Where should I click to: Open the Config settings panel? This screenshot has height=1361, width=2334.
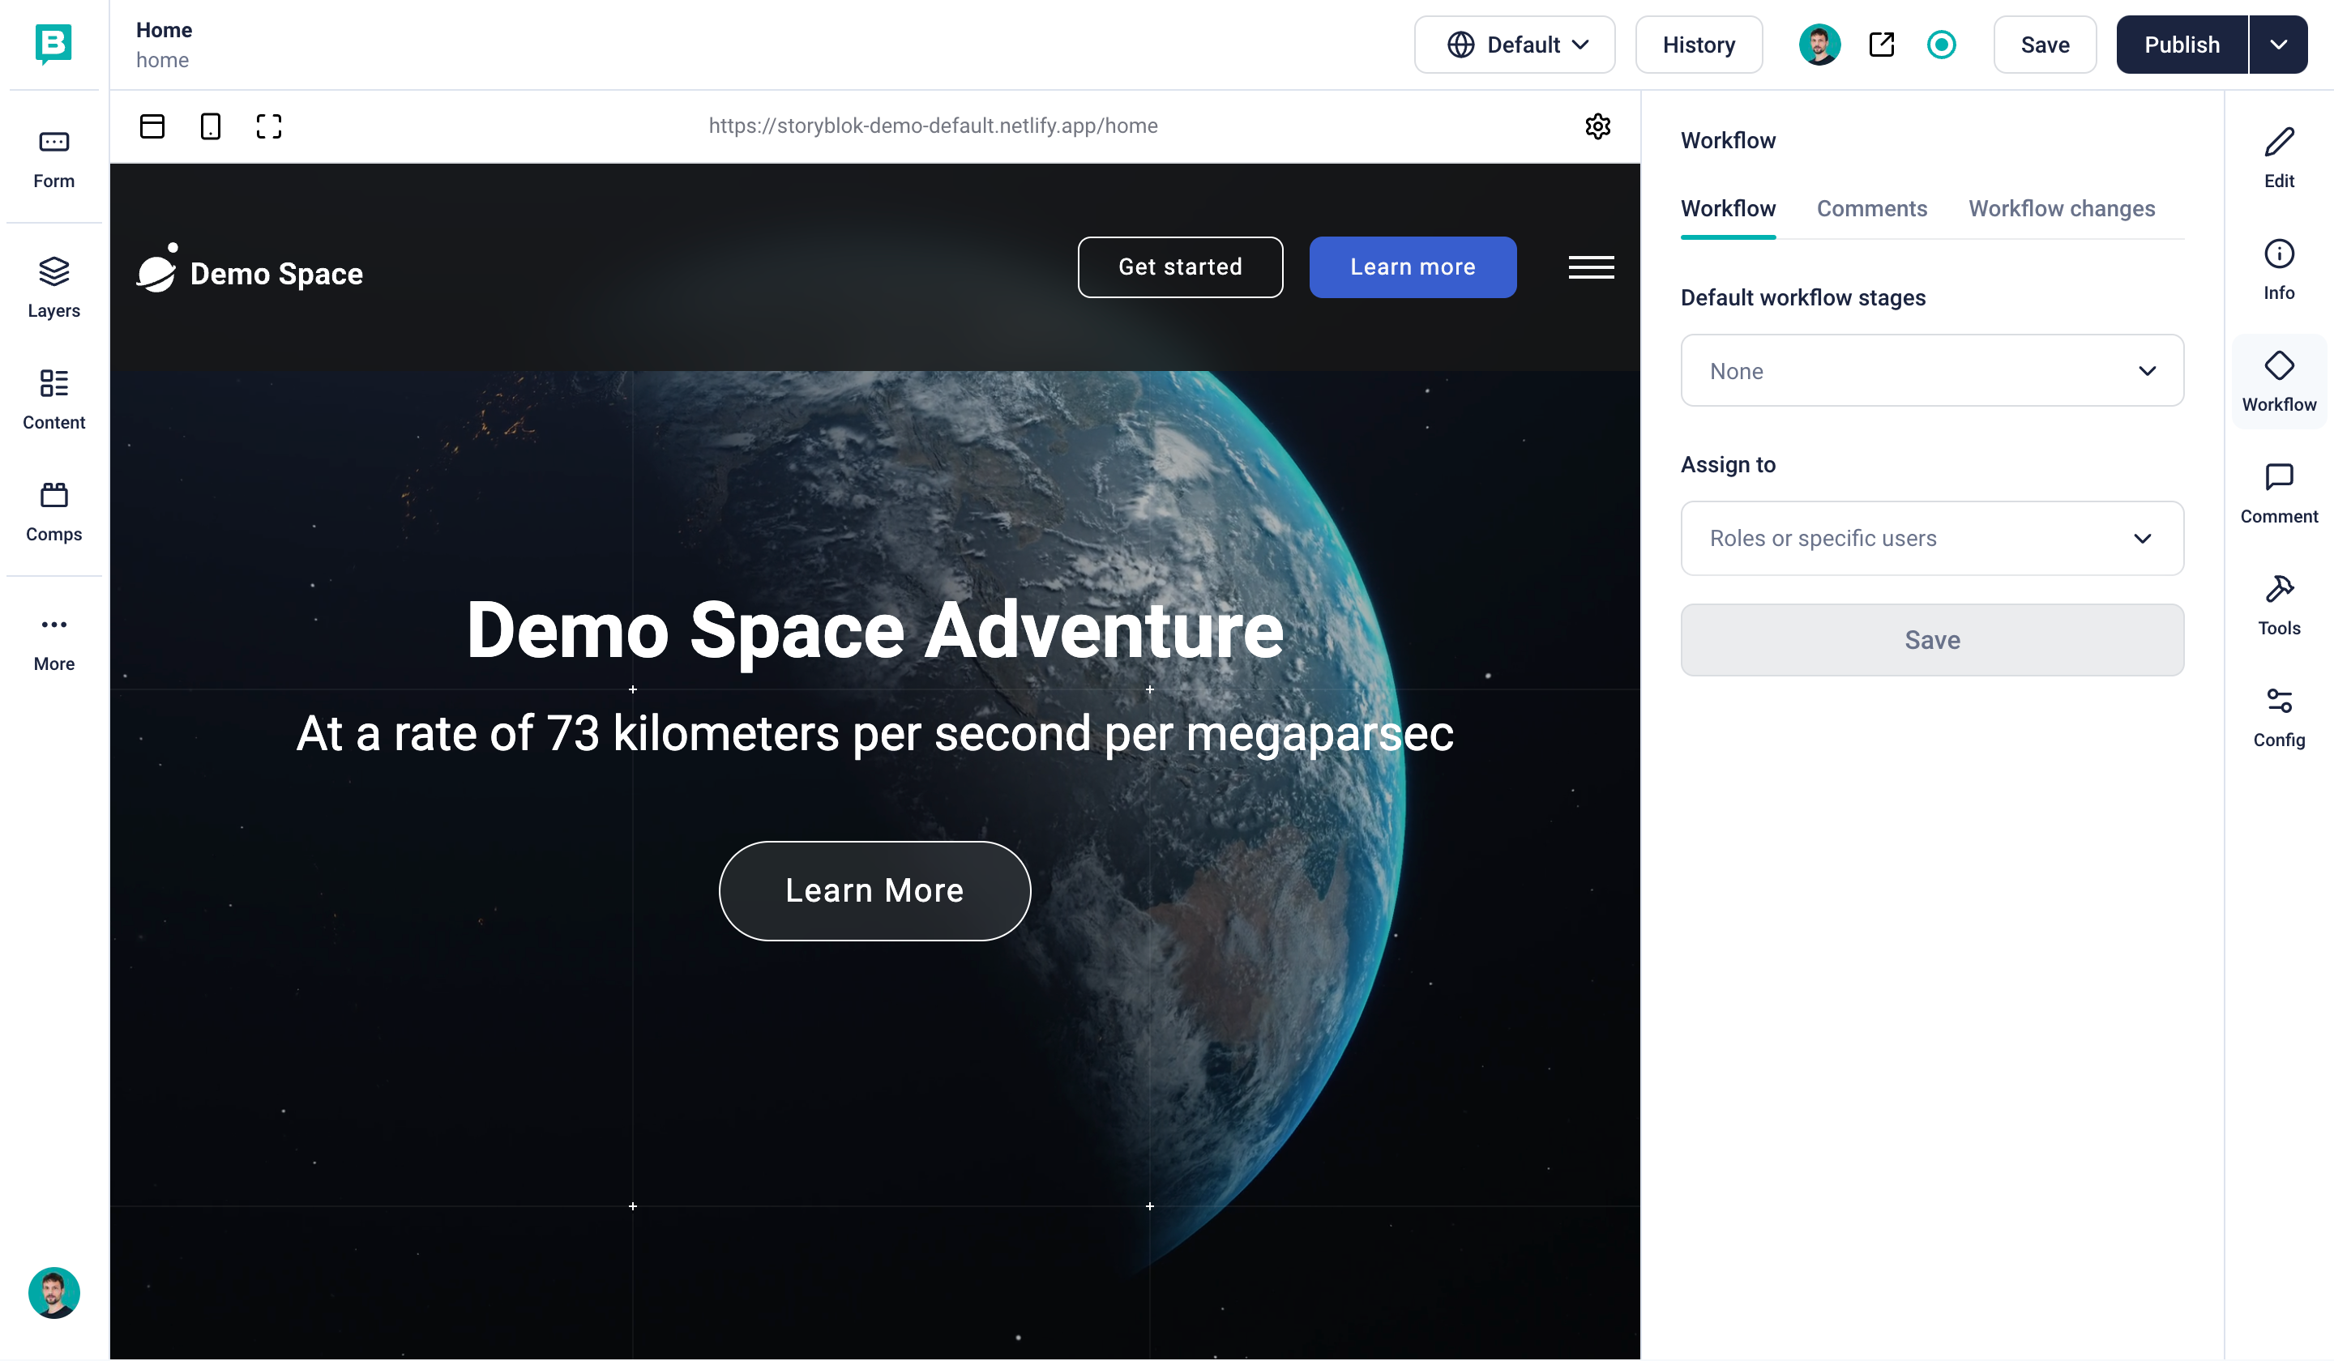2278,717
